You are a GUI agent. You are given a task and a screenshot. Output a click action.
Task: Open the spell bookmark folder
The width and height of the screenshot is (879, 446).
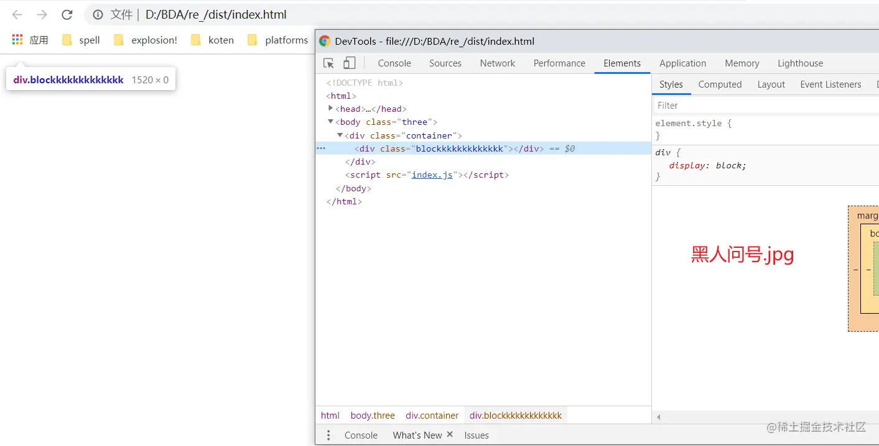81,40
